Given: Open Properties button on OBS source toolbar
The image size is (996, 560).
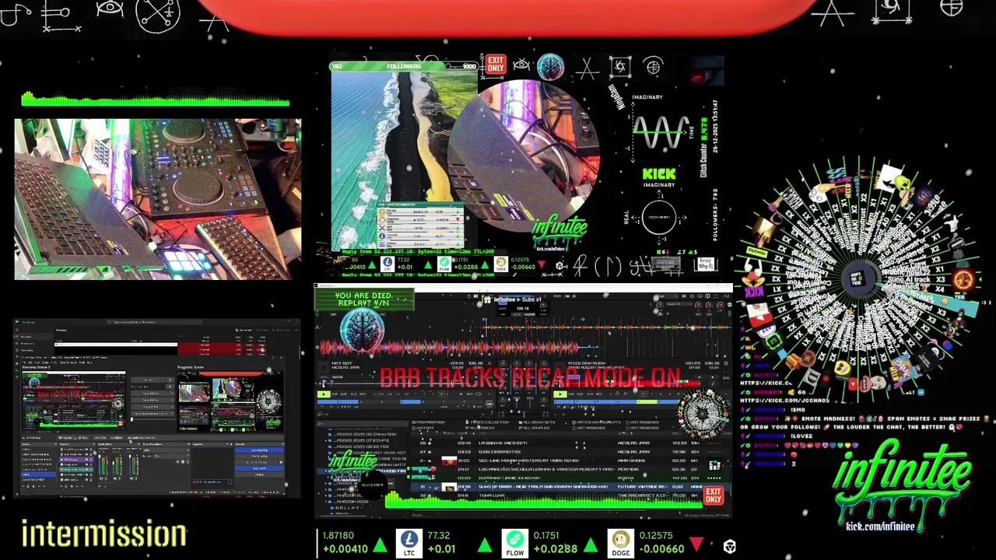Looking at the screenshot, I should click(x=66, y=438).
